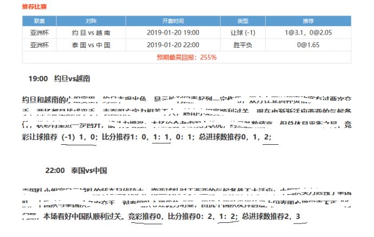Click the 19:00 约旦vs越南 section heading

point(59,79)
